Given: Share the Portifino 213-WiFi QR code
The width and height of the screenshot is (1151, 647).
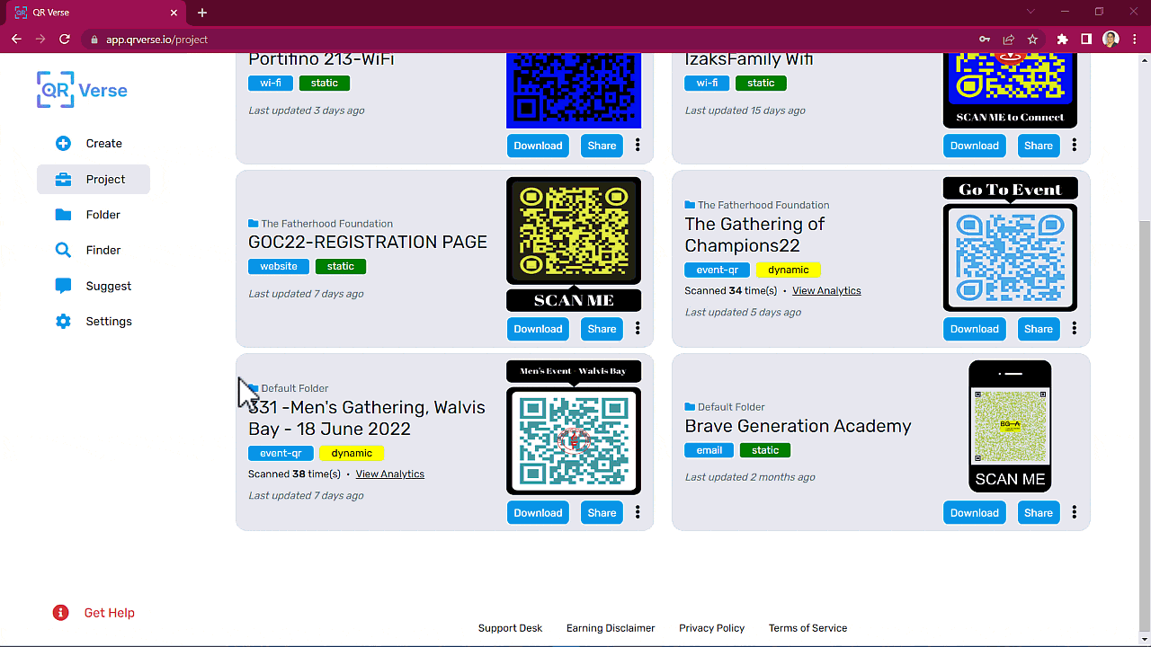Looking at the screenshot, I should [602, 146].
